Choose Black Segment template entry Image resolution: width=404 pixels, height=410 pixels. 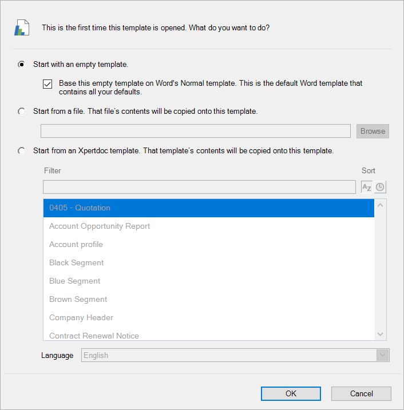tap(209, 263)
